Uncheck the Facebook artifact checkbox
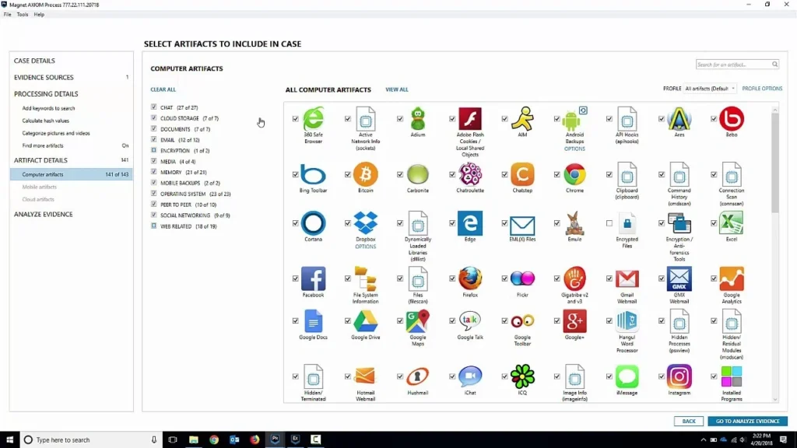Viewport: 797px width, 448px height. 295,278
